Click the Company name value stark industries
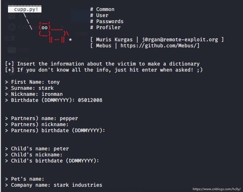 (x=78, y=185)
